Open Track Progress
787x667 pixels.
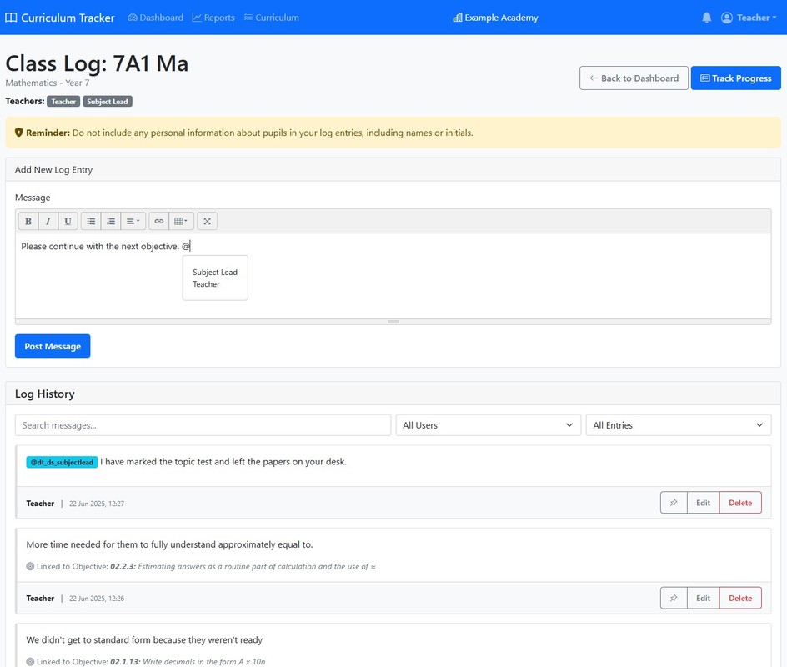coord(736,78)
